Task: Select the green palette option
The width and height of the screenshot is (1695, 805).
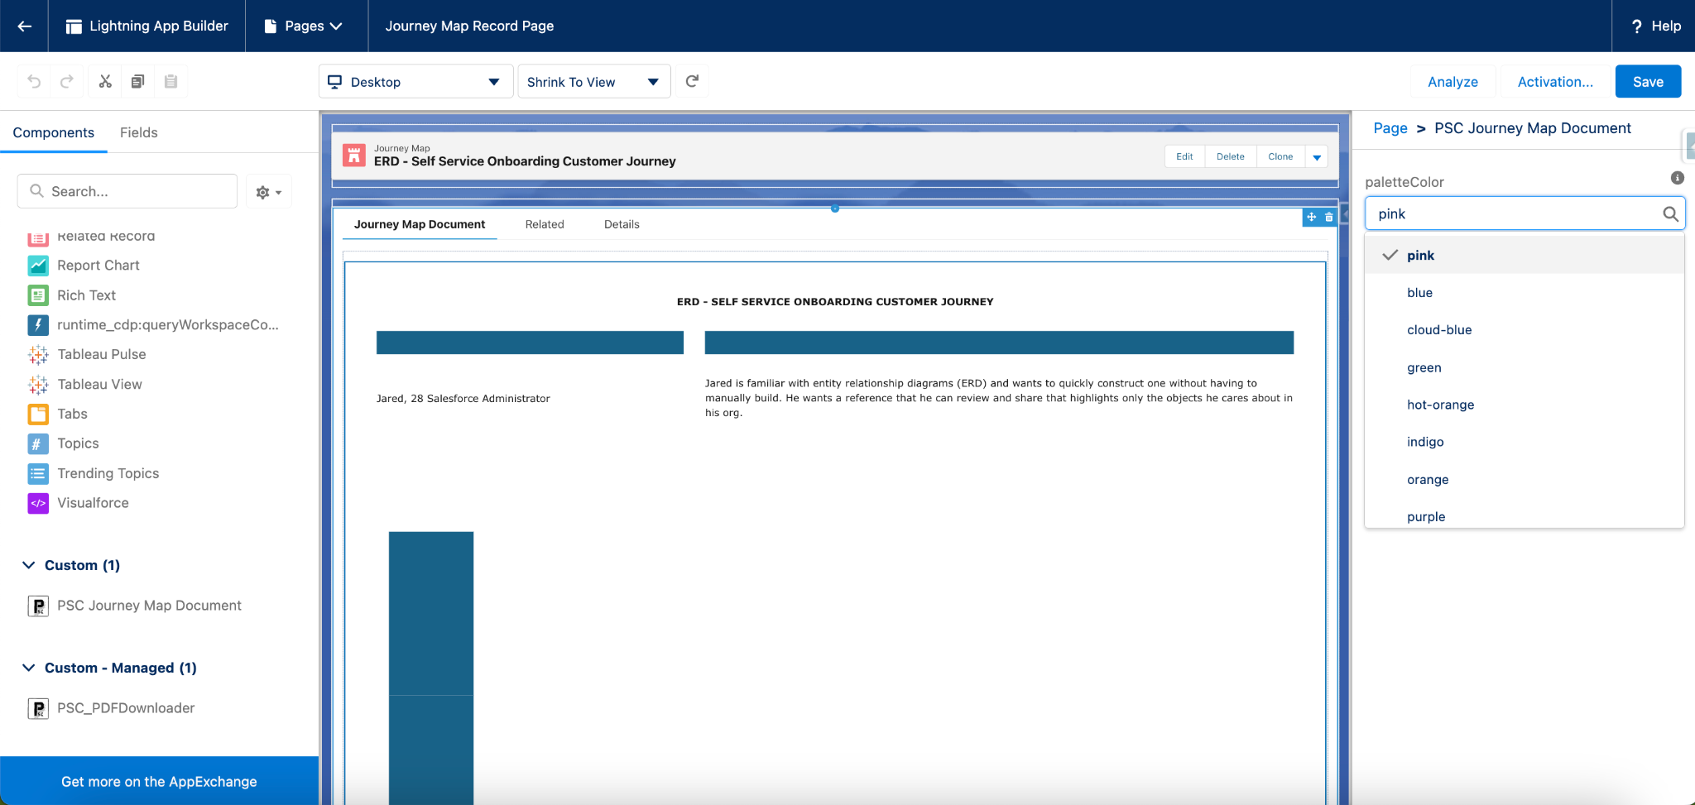Action: point(1525,367)
